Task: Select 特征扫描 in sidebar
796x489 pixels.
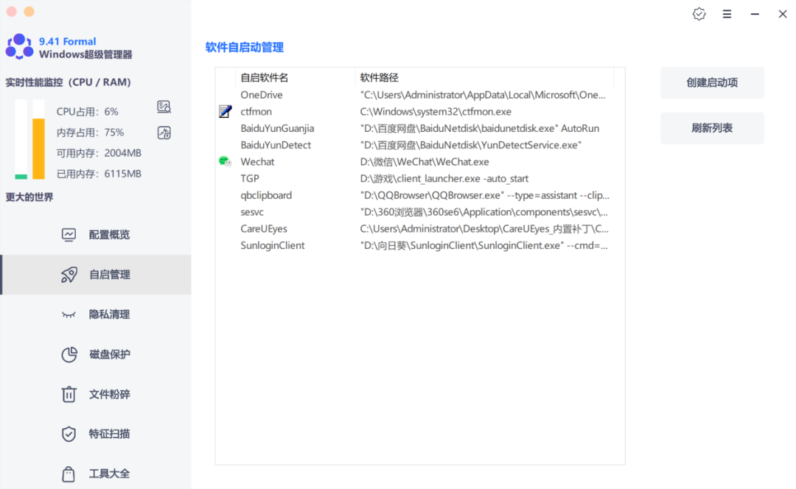Action: [x=97, y=434]
